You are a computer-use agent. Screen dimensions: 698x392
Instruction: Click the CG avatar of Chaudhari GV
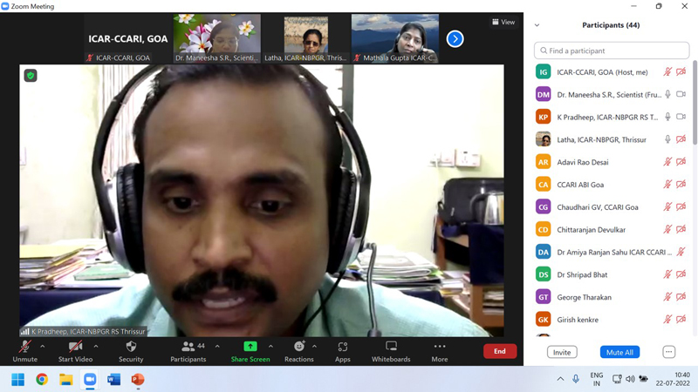pyautogui.click(x=543, y=206)
